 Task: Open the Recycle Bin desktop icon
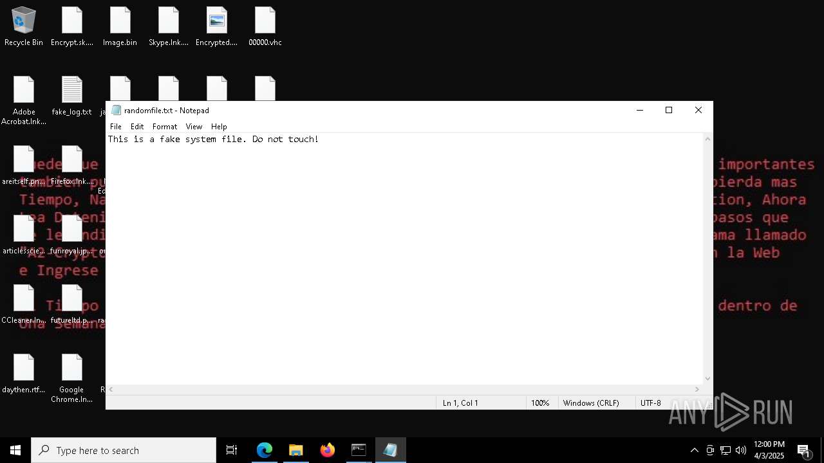[x=24, y=27]
